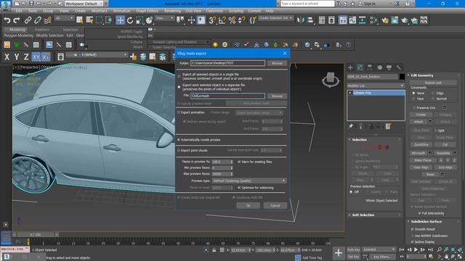The width and height of the screenshot is (465, 261).
Task: Open the Create tab plus icon in command panel
Action: click(x=350, y=67)
